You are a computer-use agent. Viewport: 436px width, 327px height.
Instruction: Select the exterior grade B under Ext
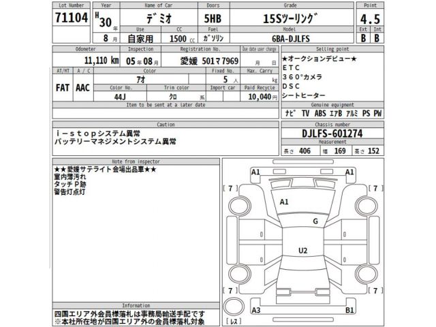363,38
